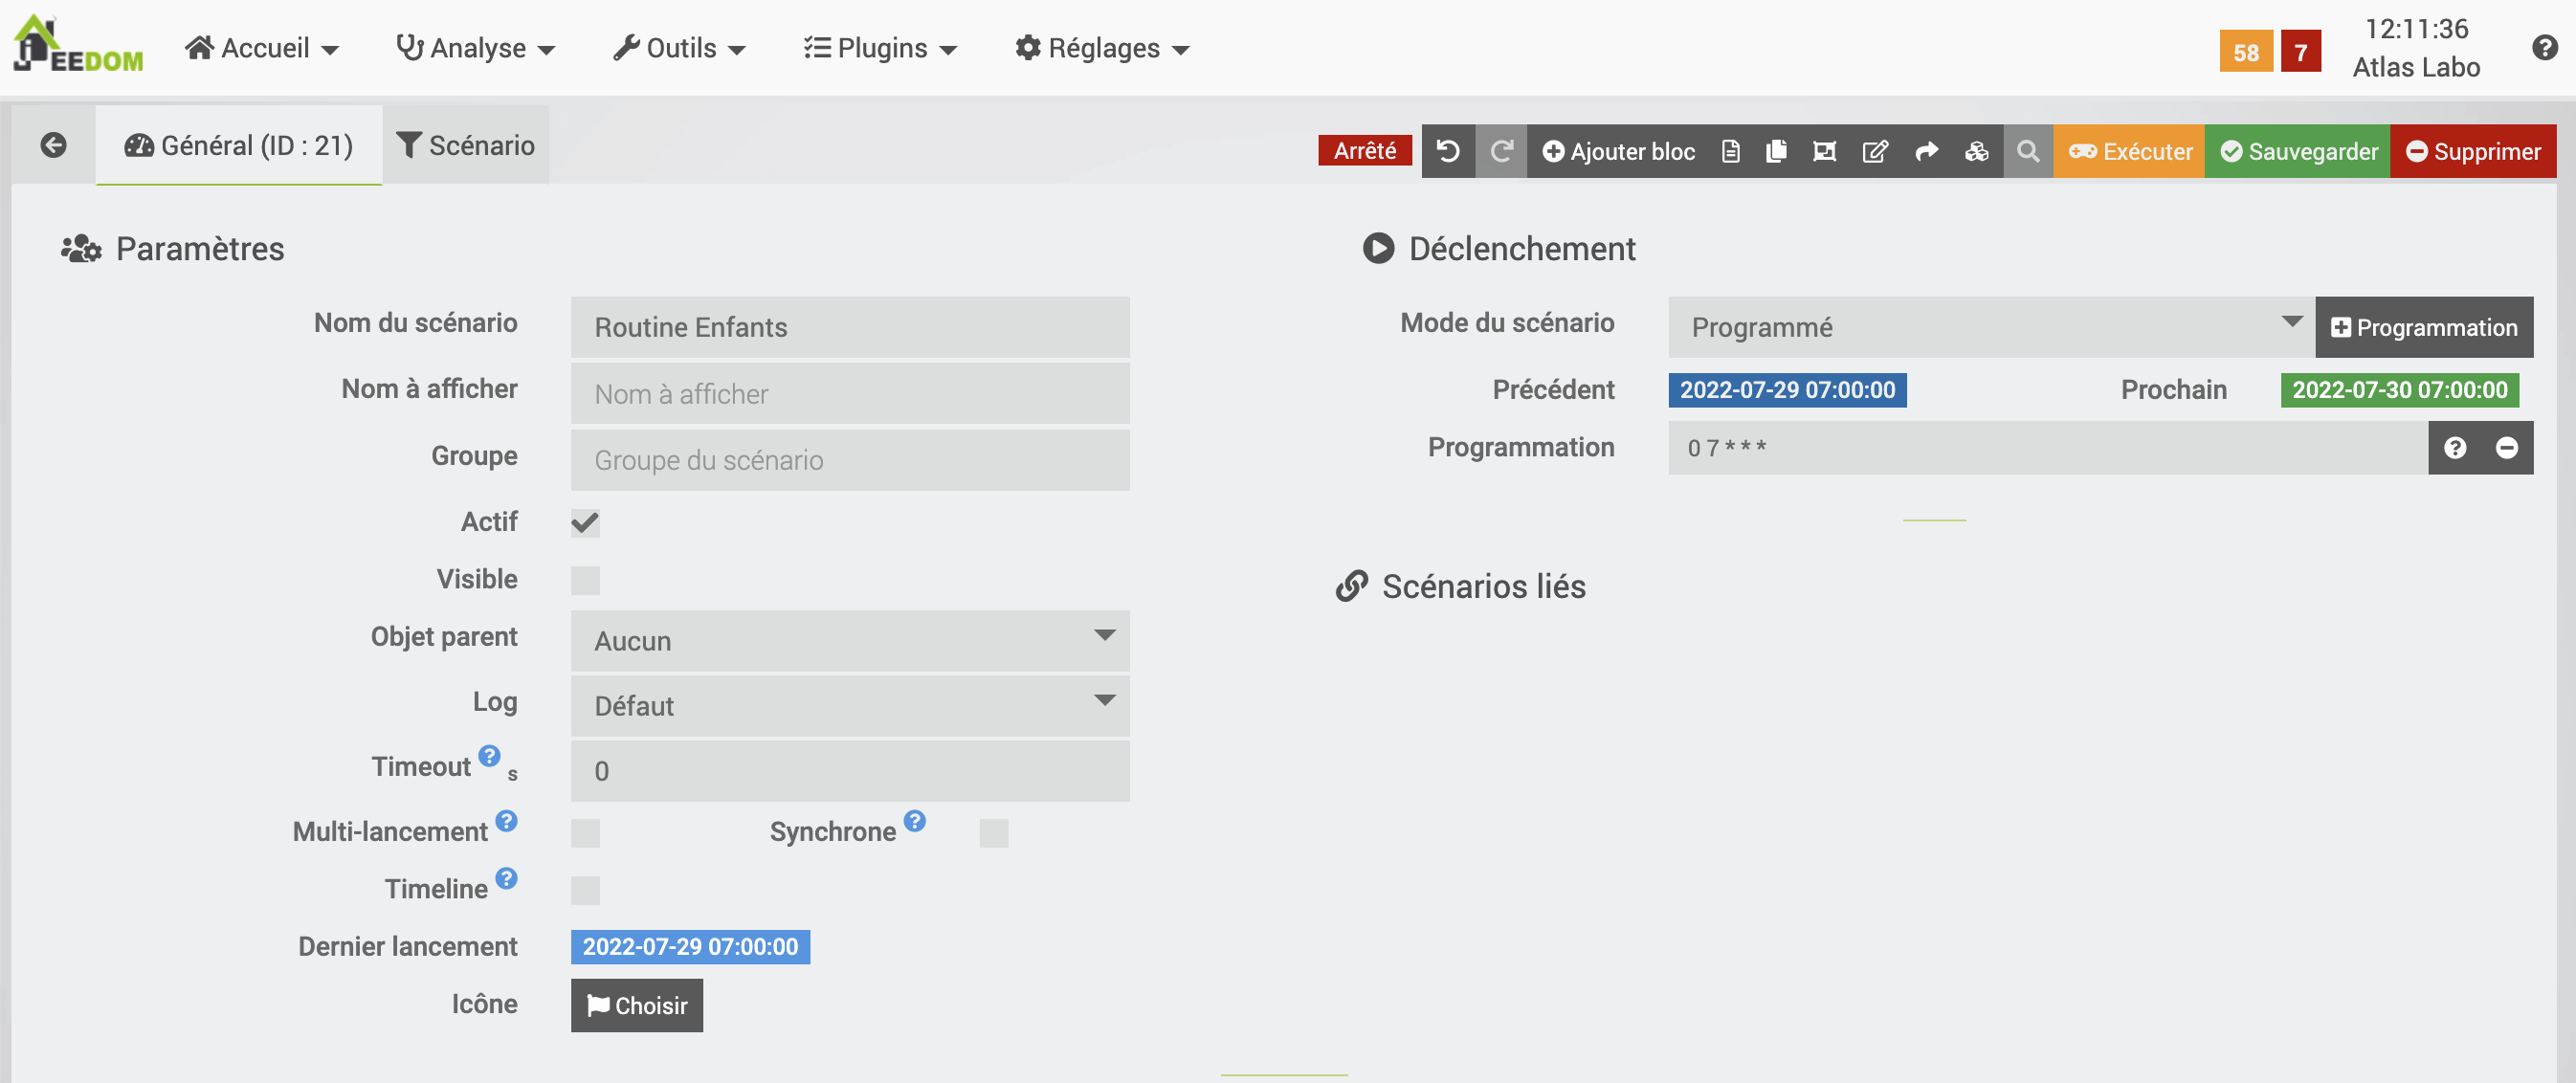Open the 58 orange notifications badge

(x=2246, y=52)
